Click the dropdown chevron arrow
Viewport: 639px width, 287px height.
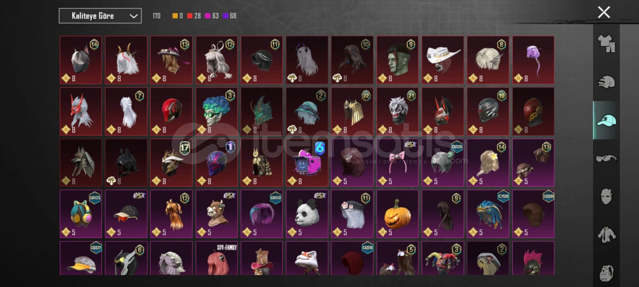click(133, 16)
